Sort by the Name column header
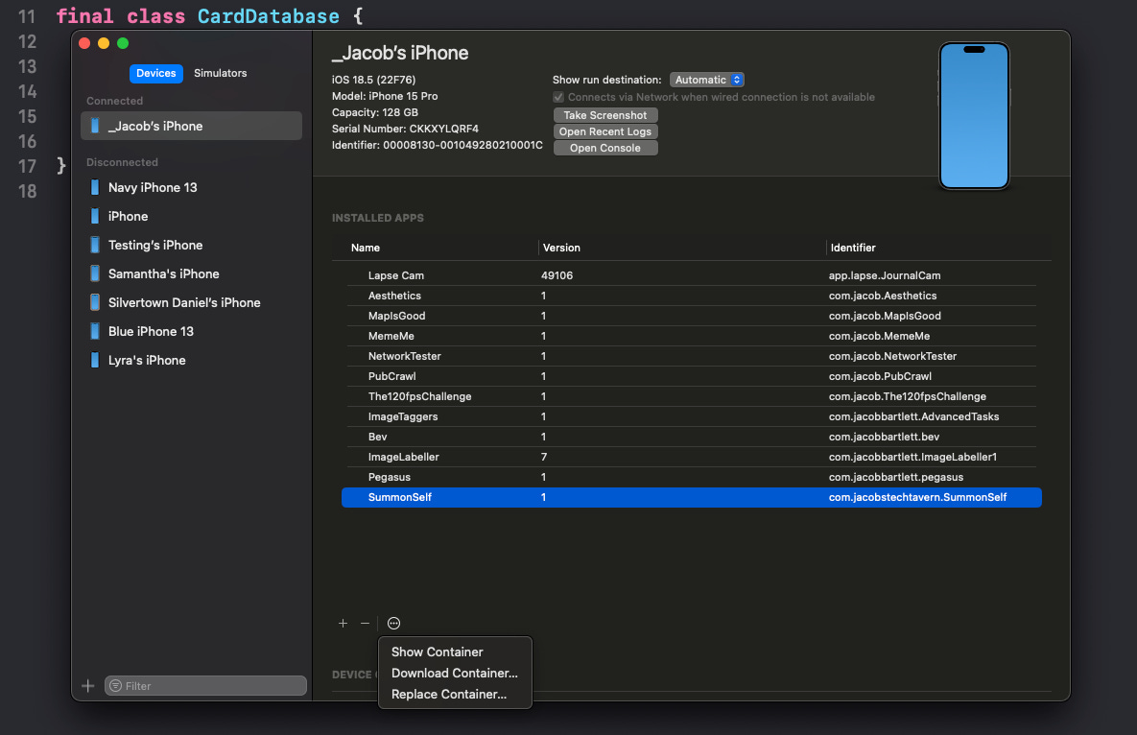The width and height of the screenshot is (1137, 735). tap(366, 248)
